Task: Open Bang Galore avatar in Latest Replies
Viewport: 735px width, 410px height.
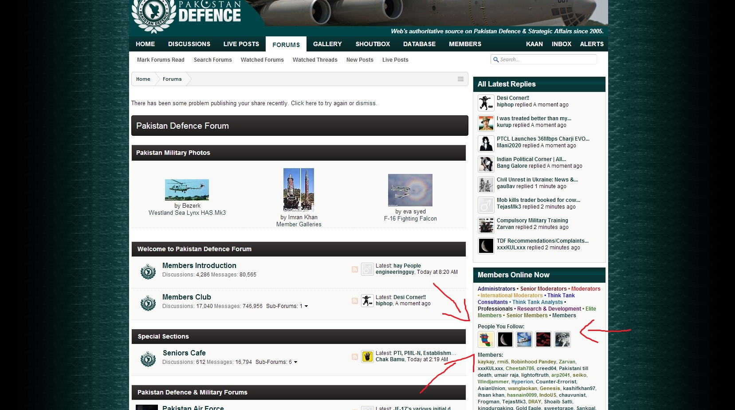Action: (486, 164)
